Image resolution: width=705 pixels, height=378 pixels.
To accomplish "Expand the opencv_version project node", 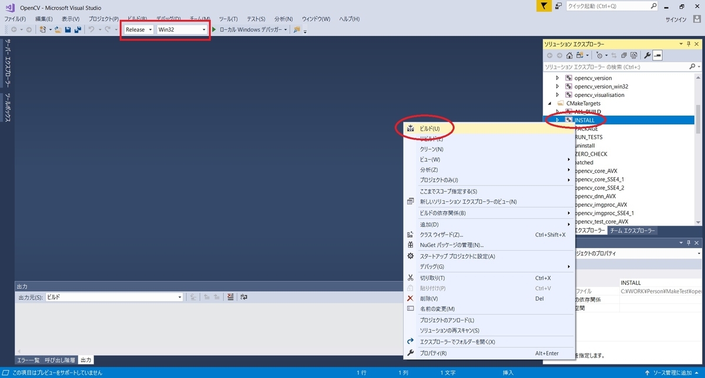I will (x=558, y=77).
